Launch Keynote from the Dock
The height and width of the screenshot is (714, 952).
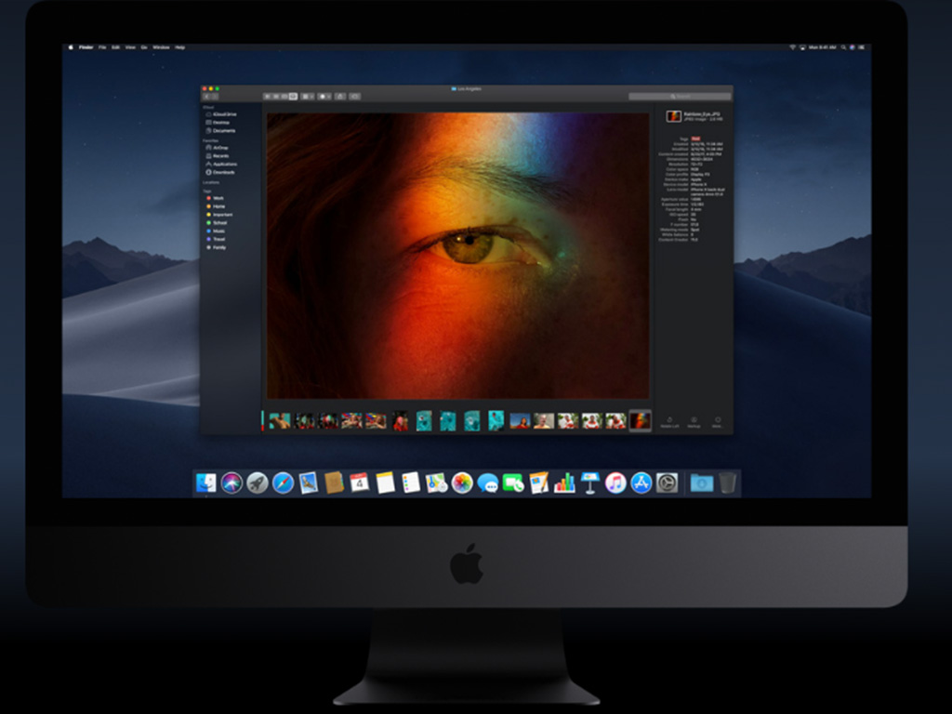589,483
